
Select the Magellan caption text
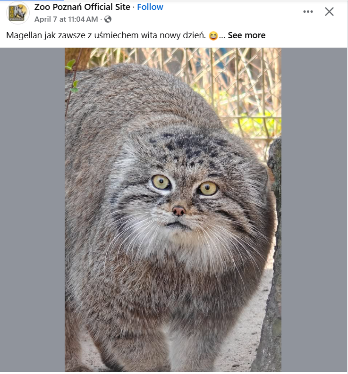tap(106, 35)
